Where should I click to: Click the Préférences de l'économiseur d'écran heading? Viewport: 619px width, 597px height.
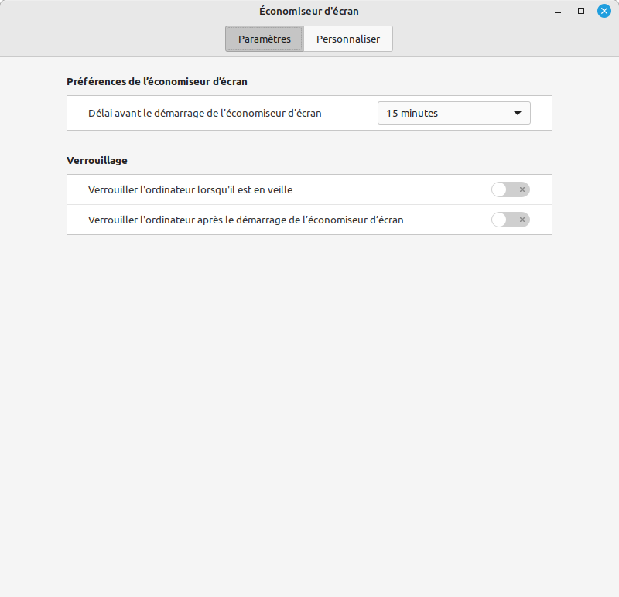click(157, 82)
